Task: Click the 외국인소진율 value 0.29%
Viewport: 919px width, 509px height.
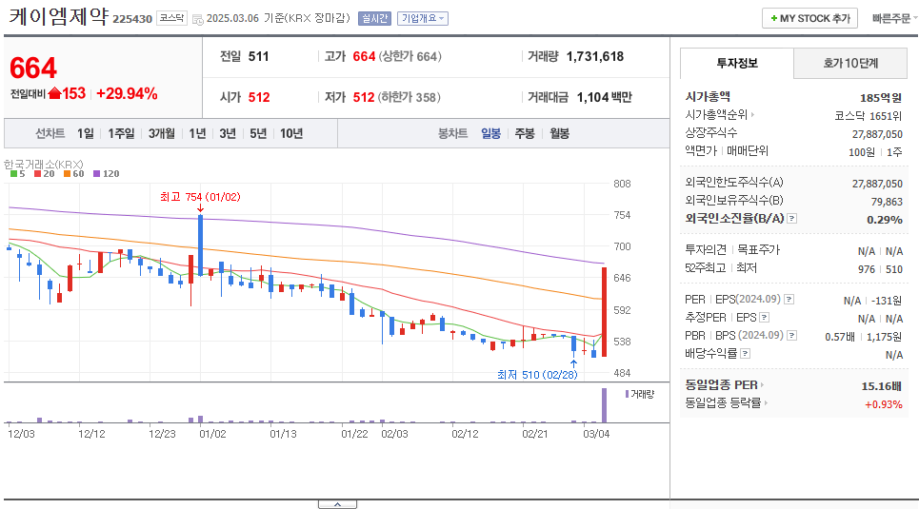Action: click(x=885, y=220)
